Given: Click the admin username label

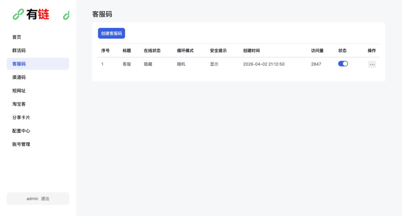Looking at the screenshot, I should click(32, 199).
